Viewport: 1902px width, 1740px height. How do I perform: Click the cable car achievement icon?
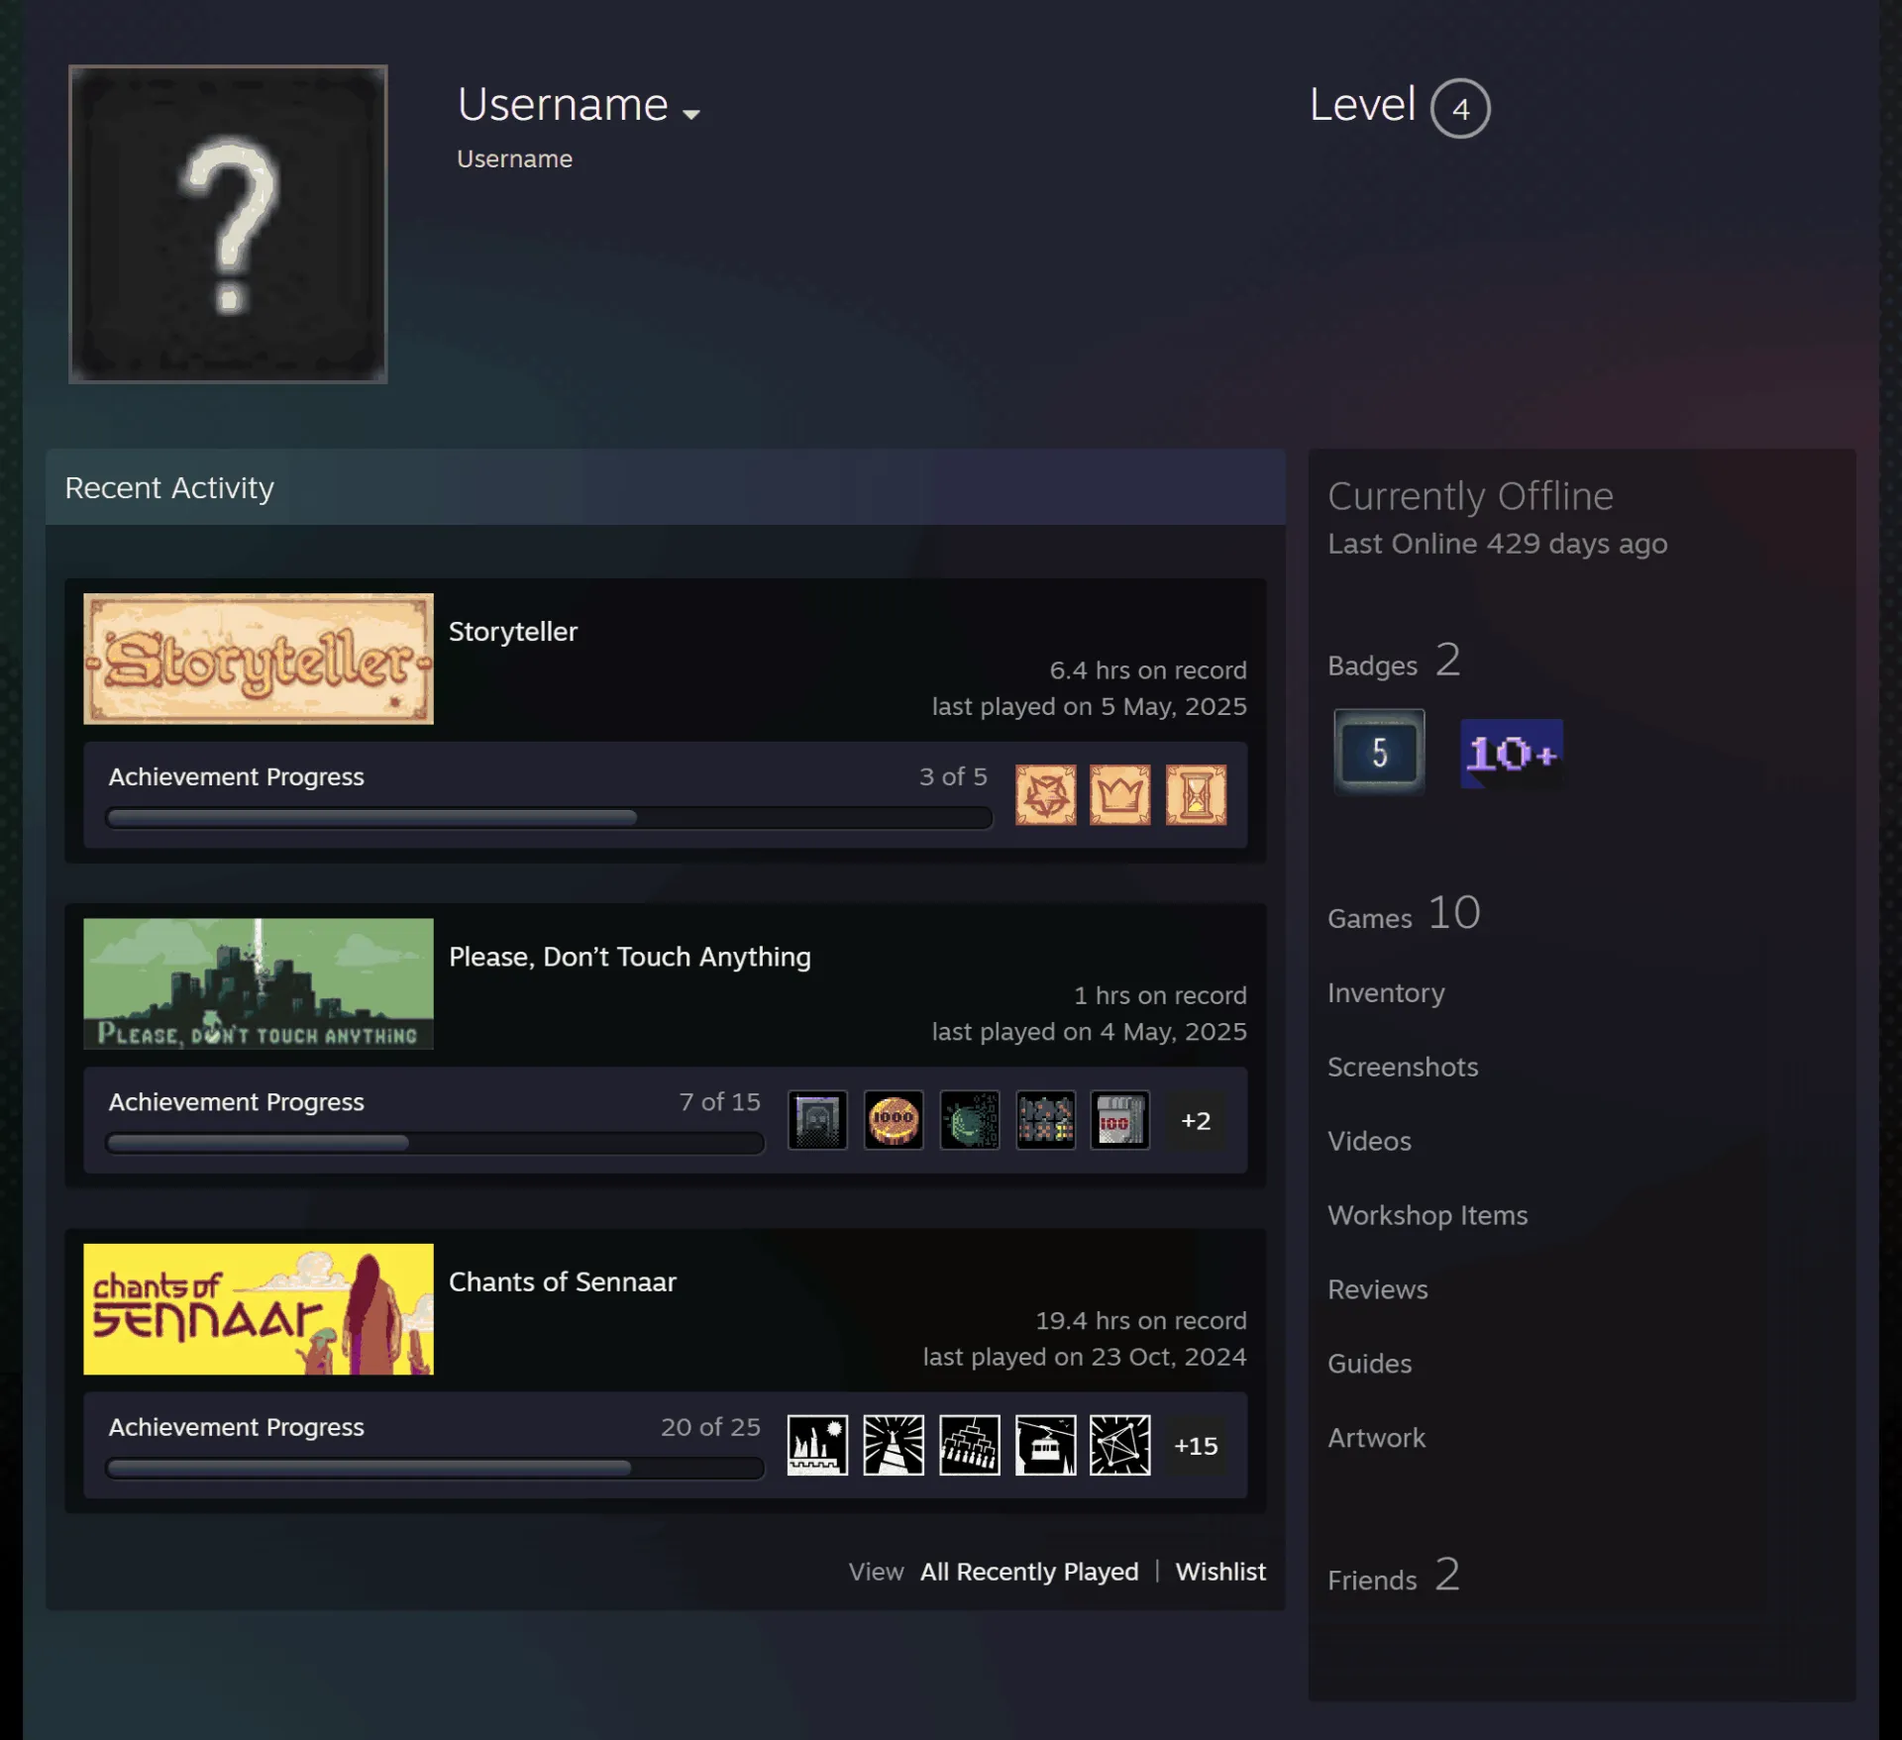[1045, 1445]
